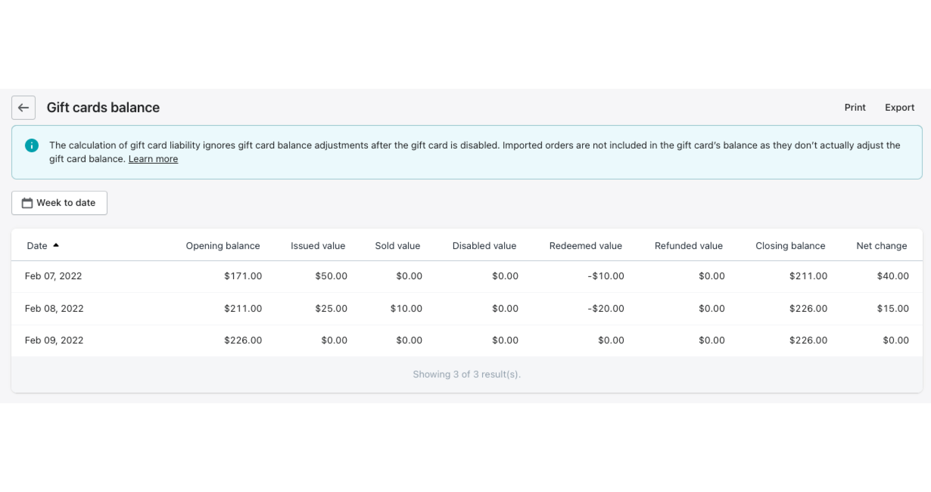This screenshot has width=931, height=492.
Task: Open the Week to date range picker
Action: [59, 203]
